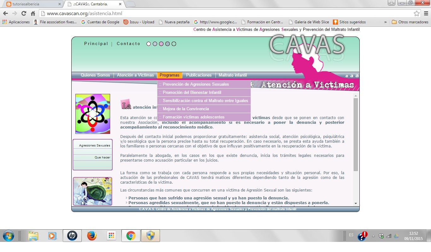431x252 pixels.
Task: Choose Sensibilización contra el Maltrato entre Iguales
Action: point(204,101)
